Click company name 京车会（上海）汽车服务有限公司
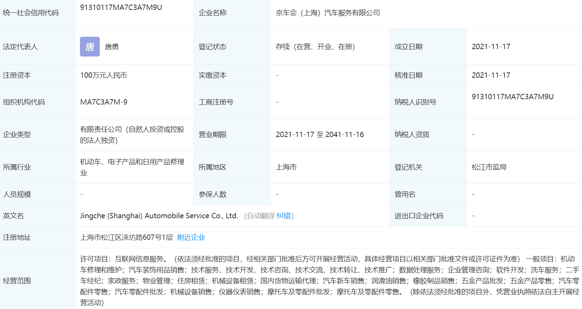 click(328, 13)
